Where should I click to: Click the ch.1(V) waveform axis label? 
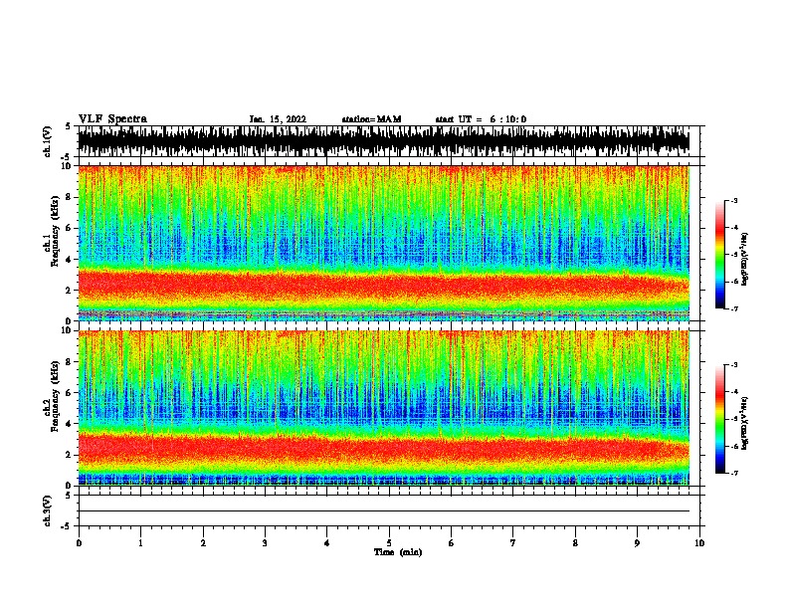(47, 141)
